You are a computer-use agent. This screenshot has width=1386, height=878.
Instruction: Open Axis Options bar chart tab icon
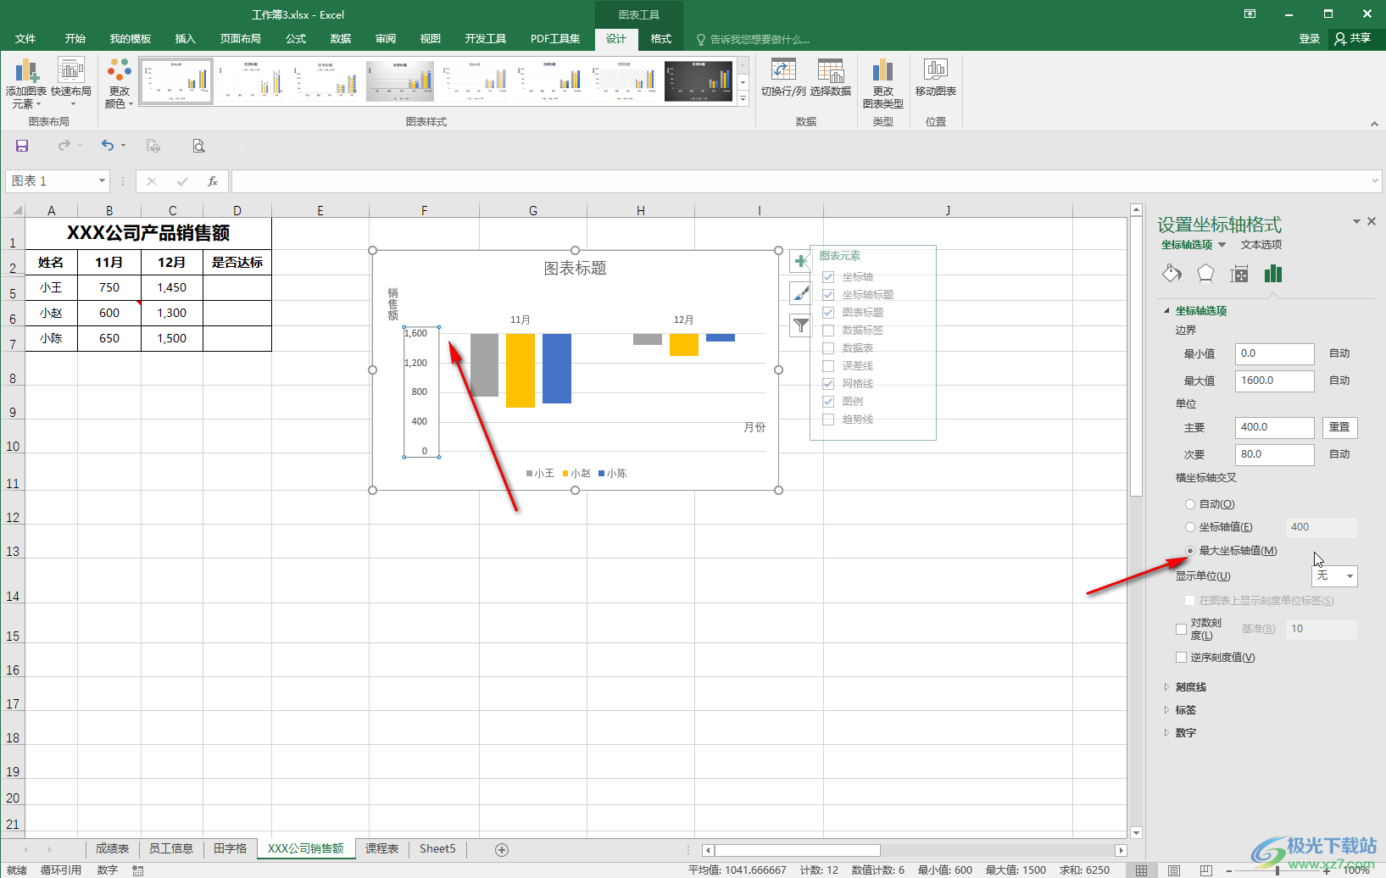1273,274
